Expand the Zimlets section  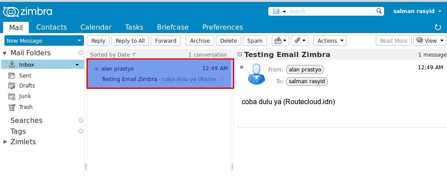[x=5, y=142]
